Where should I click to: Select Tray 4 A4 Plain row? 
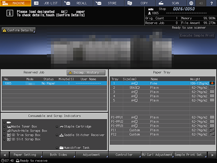point(163,96)
